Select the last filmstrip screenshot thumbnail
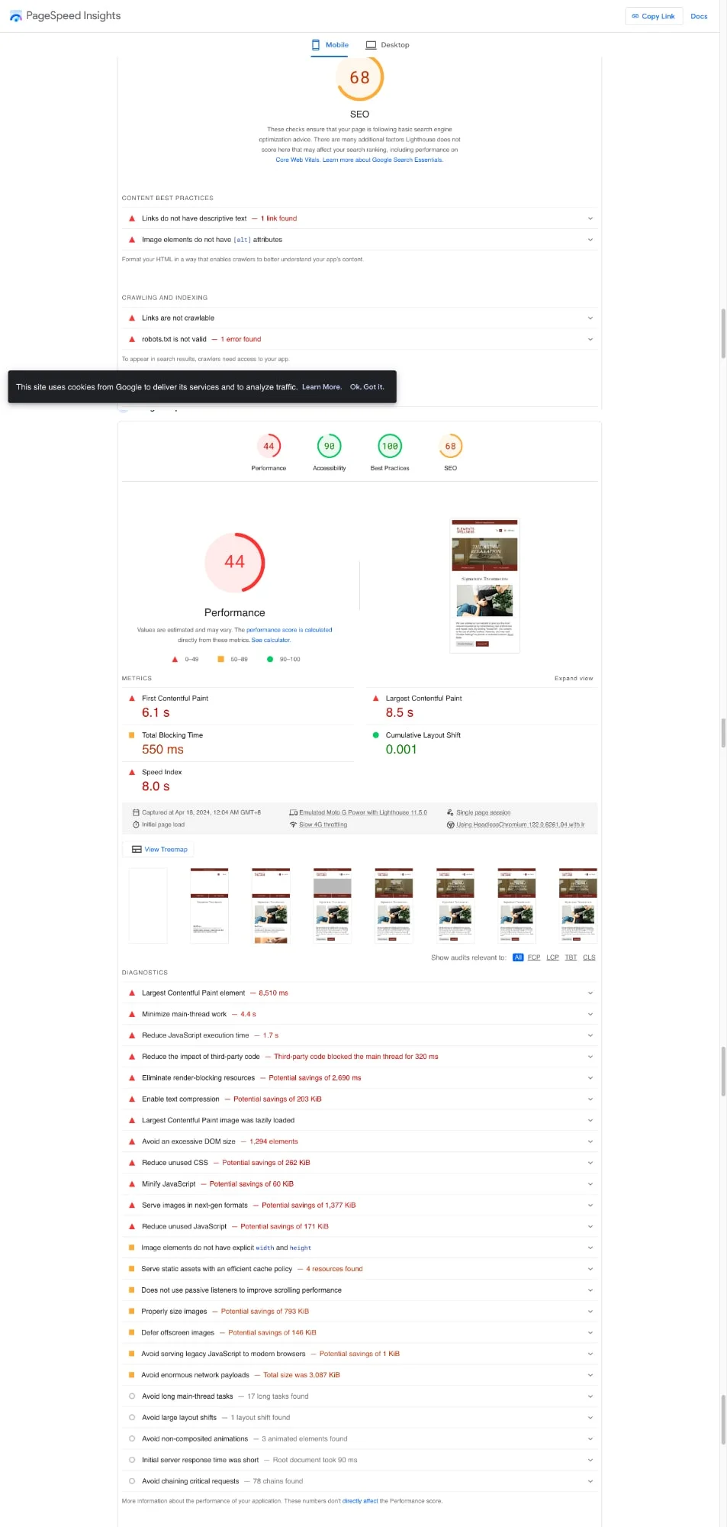727x1527 pixels. (577, 906)
